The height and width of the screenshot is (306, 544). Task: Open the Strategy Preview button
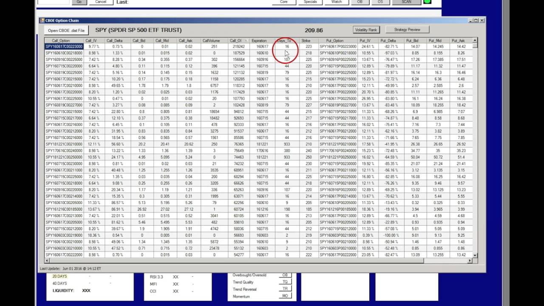pos(407,30)
